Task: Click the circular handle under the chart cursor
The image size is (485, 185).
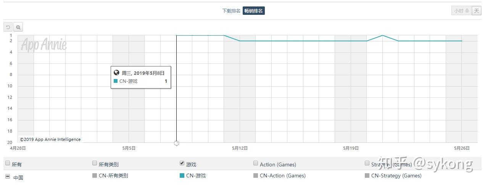Action: (x=176, y=143)
